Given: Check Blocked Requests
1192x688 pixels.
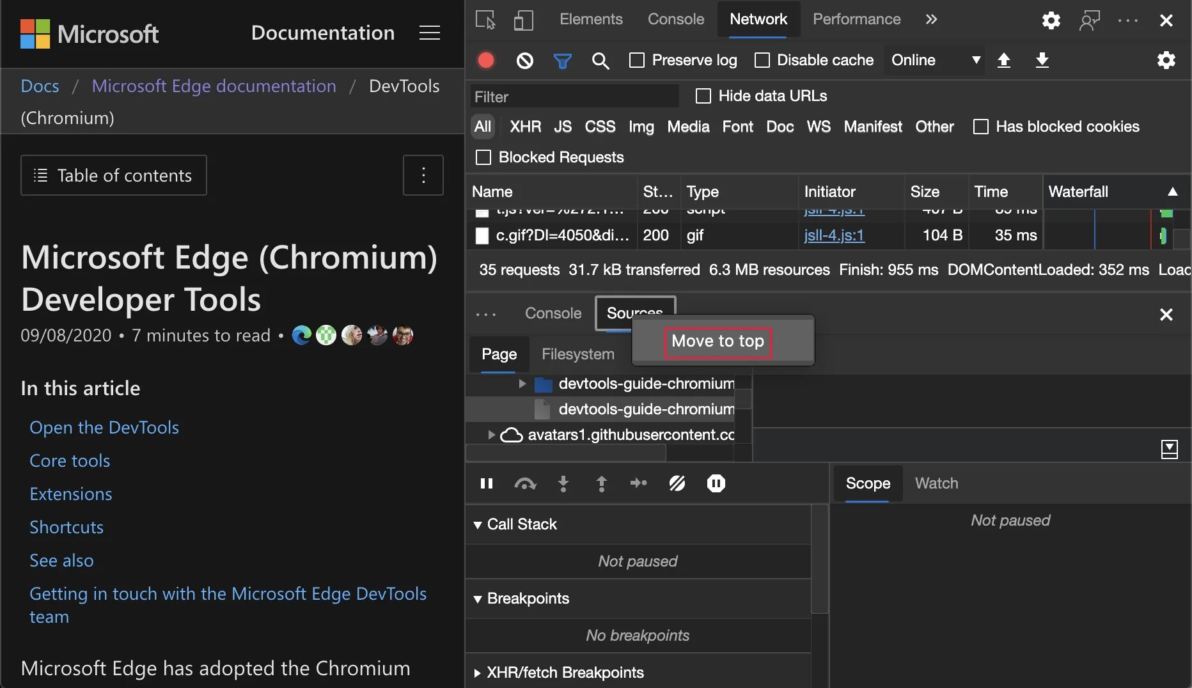Looking at the screenshot, I should click(x=484, y=157).
